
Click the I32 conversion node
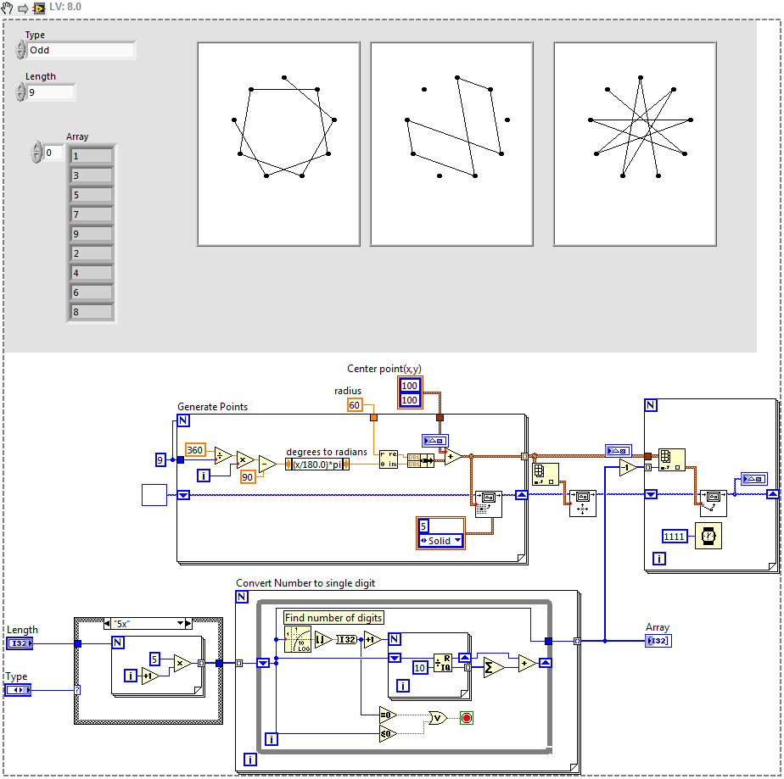click(346, 639)
